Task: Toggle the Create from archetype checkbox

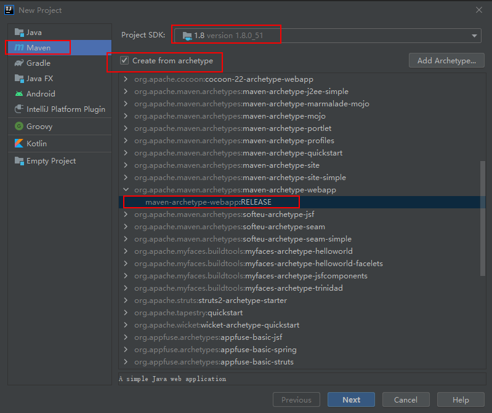Action: tap(124, 60)
